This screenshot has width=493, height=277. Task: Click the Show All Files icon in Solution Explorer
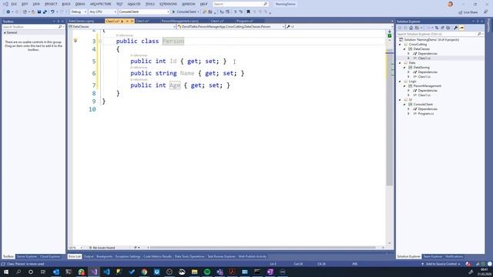[448, 28]
